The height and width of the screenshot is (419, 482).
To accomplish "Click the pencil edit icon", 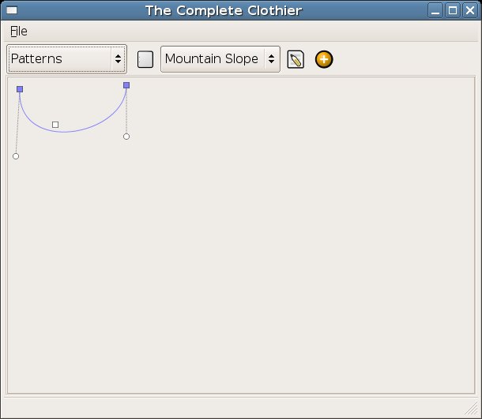I will (x=296, y=59).
